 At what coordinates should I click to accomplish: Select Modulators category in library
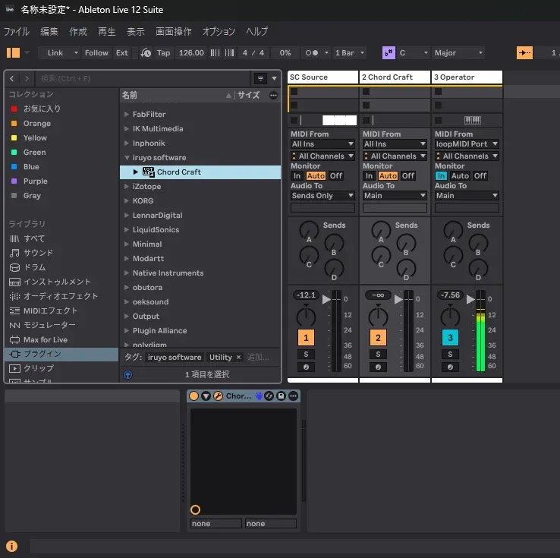click(x=42, y=325)
